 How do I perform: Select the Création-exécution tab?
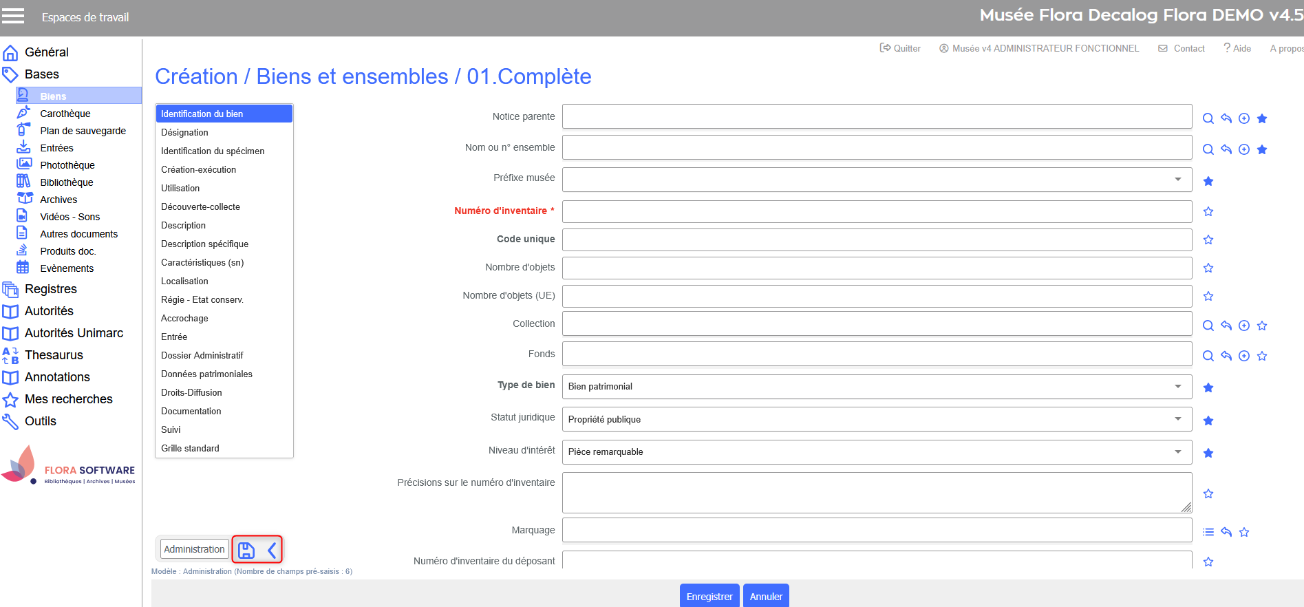224,169
